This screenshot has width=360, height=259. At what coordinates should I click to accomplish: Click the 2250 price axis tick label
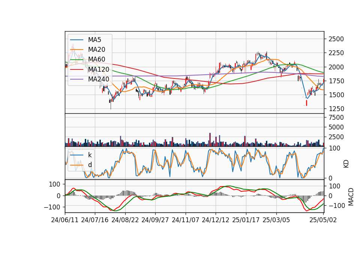[x=336, y=53]
